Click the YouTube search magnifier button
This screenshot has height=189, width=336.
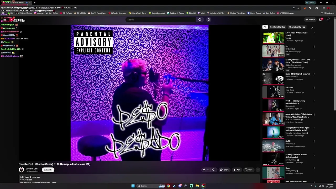pyautogui.click(x=200, y=19)
